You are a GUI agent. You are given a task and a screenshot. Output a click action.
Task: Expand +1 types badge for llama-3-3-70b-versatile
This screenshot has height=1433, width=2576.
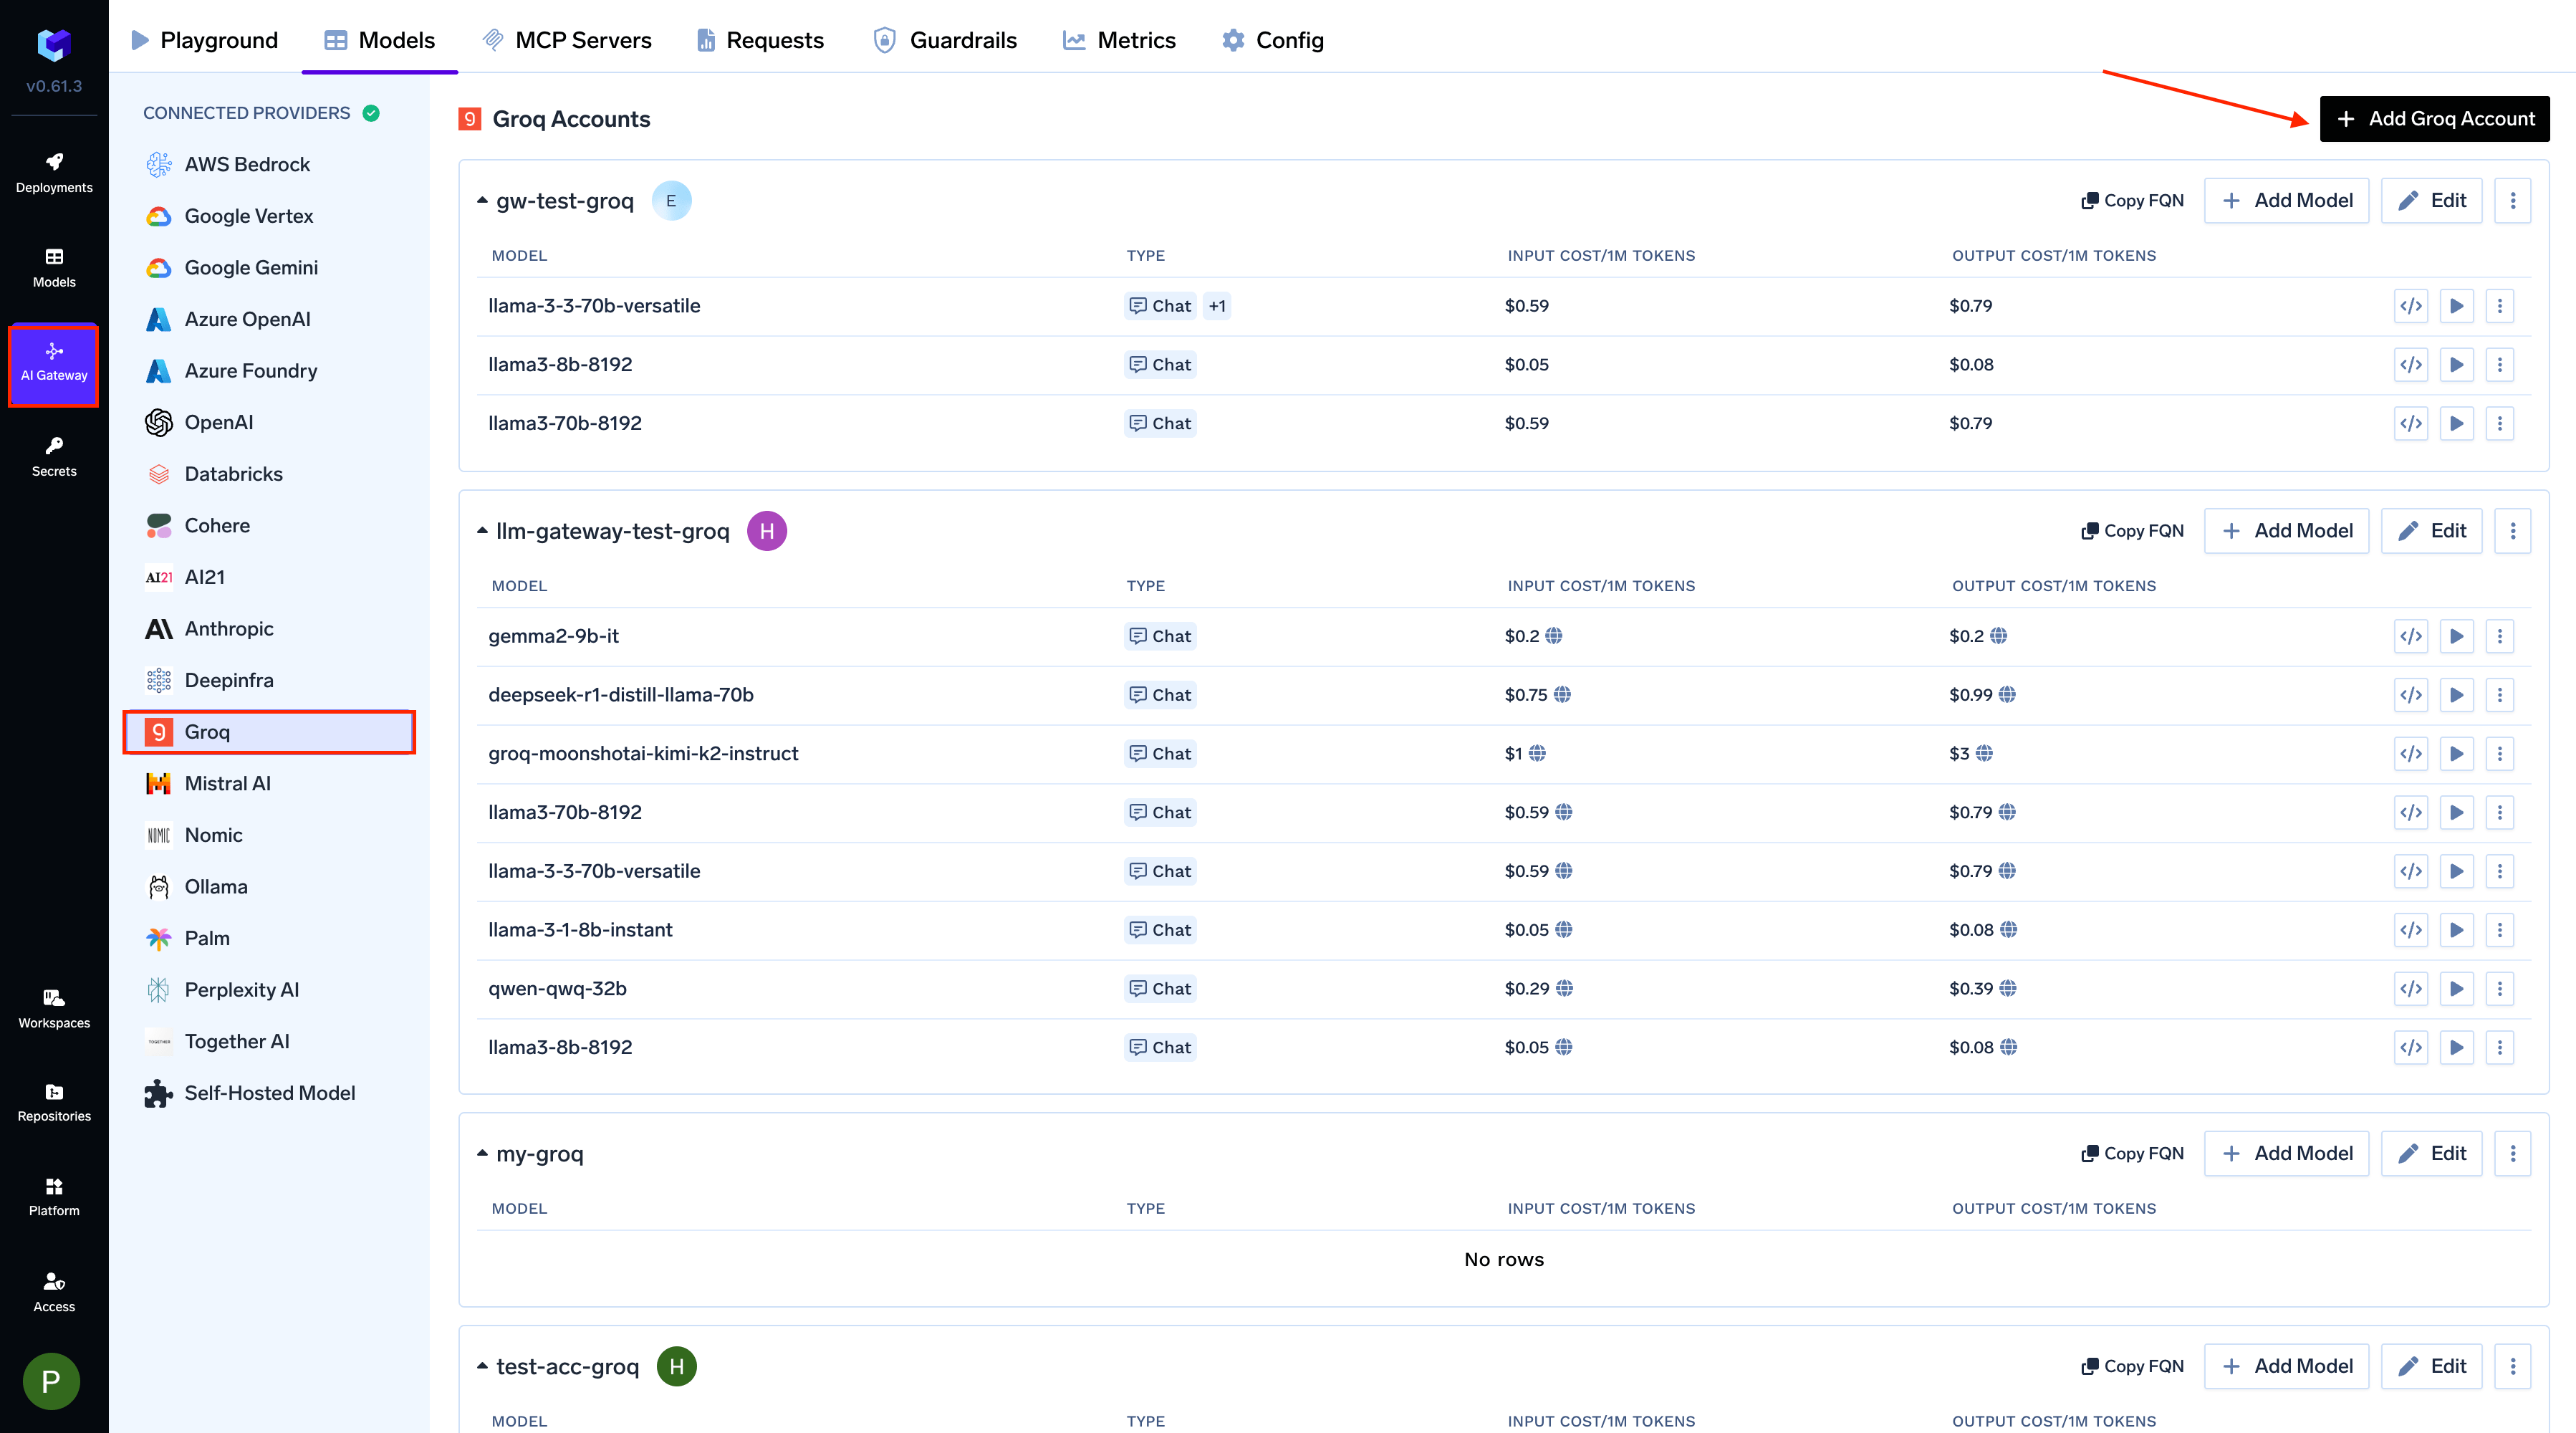pos(1216,306)
